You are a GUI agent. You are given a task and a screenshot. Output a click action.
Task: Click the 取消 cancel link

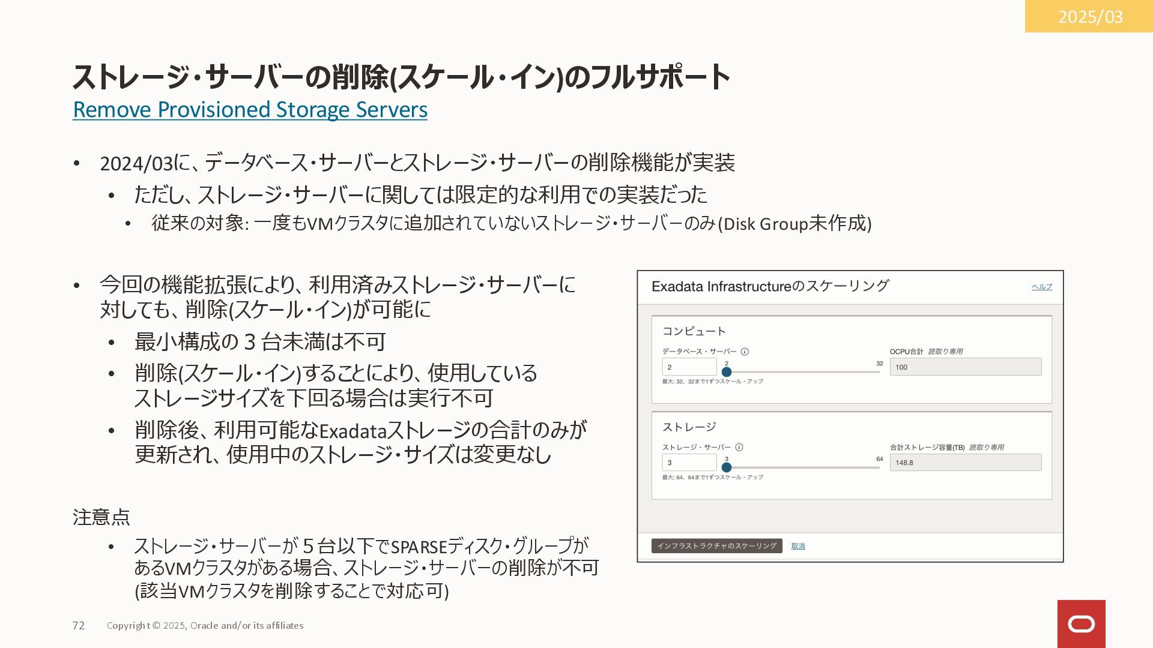pos(797,546)
